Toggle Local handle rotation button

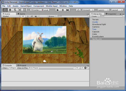click(45, 10)
